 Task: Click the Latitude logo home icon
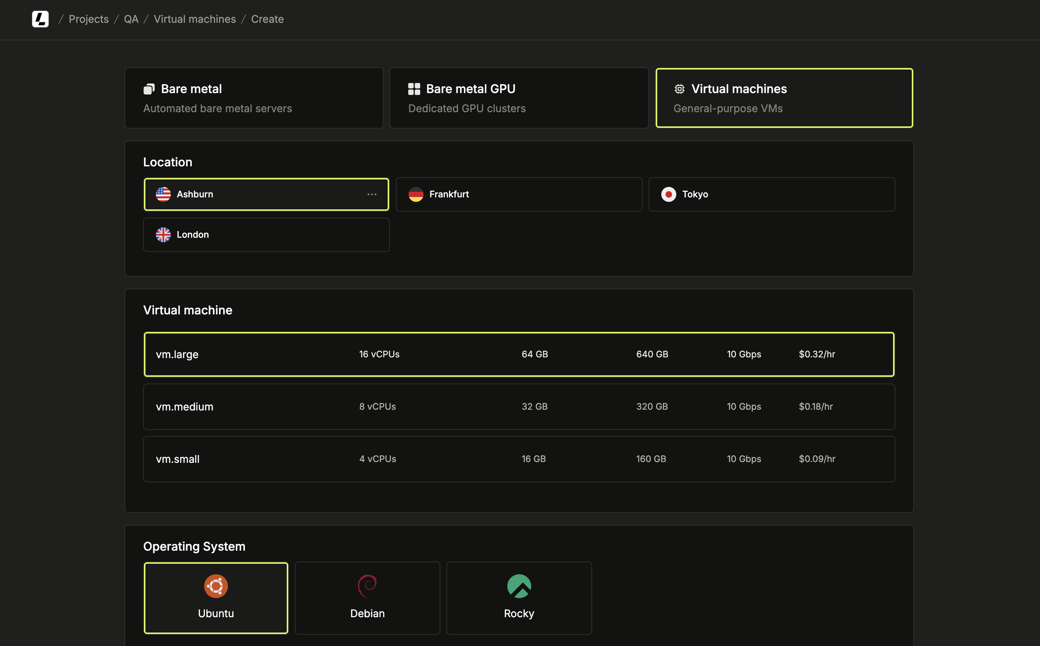click(x=40, y=19)
